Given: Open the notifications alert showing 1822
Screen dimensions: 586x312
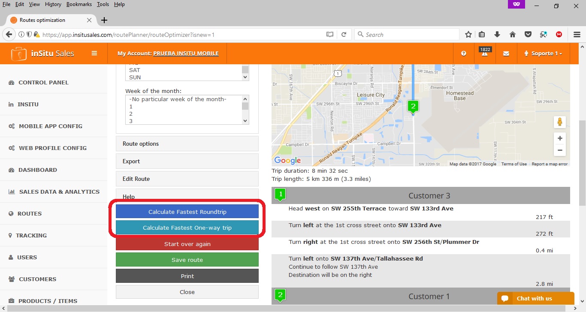Looking at the screenshot, I should pos(485,53).
